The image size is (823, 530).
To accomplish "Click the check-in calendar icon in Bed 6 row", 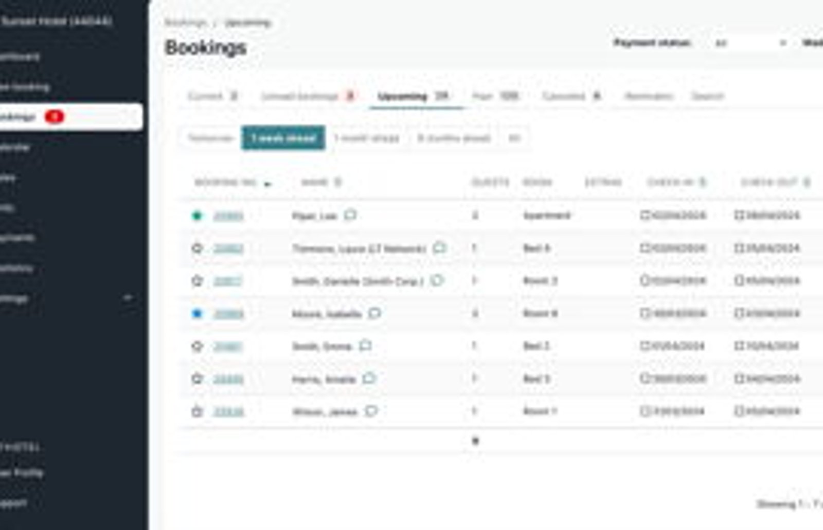I will (x=645, y=248).
